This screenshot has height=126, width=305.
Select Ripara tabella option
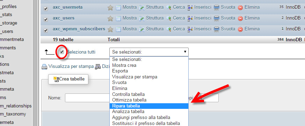(149, 106)
